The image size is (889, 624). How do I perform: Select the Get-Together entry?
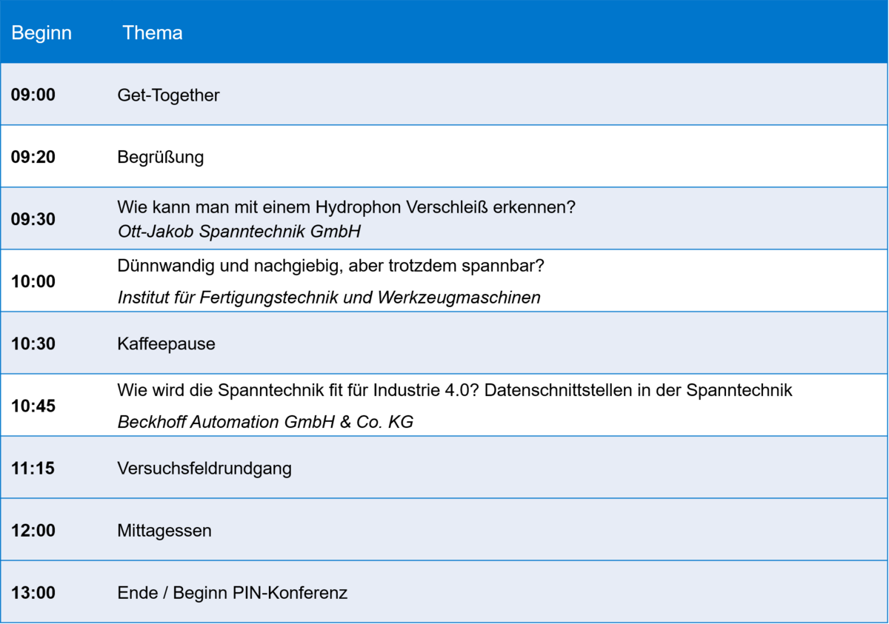pos(169,95)
